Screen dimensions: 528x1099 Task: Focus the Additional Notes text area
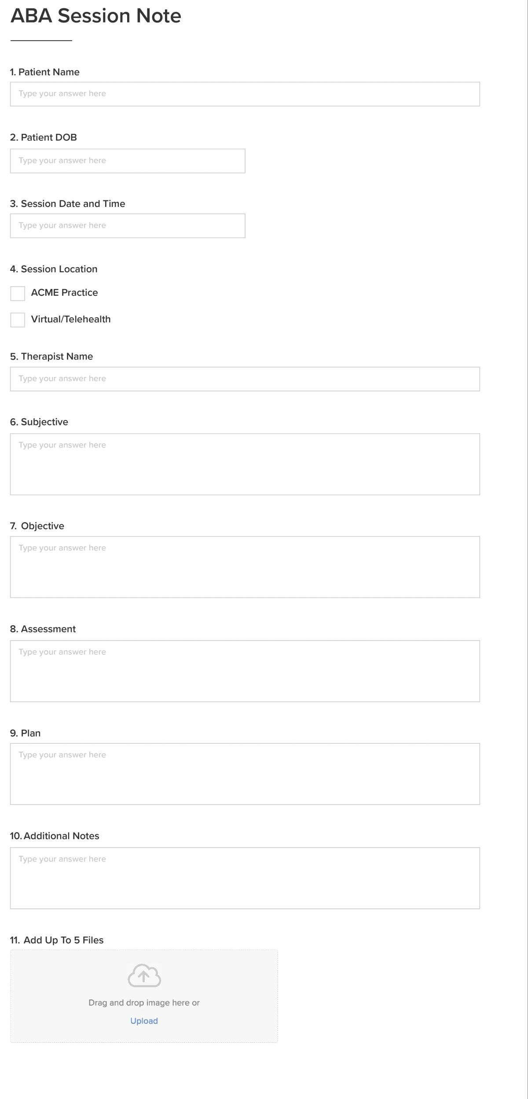click(245, 878)
